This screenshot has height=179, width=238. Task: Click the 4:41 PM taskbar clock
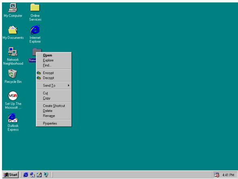pyautogui.click(x=228, y=175)
